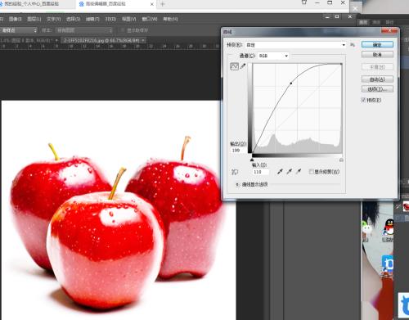Open the RGB channel dropdown
Image resolution: width=409 pixels, height=320 pixels.
(273, 56)
